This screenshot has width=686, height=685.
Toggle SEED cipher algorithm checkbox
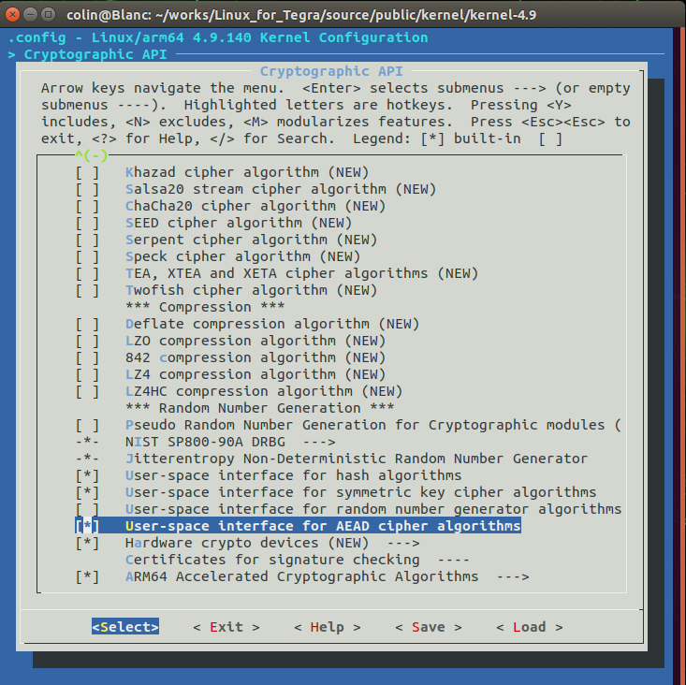pos(87,223)
